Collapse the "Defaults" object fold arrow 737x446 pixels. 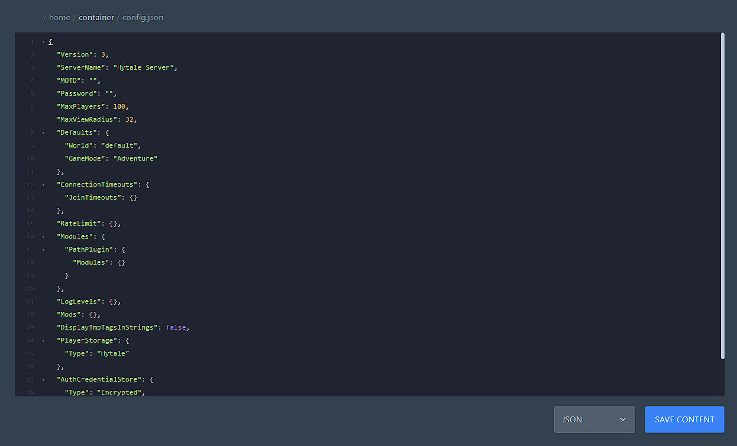pos(42,132)
